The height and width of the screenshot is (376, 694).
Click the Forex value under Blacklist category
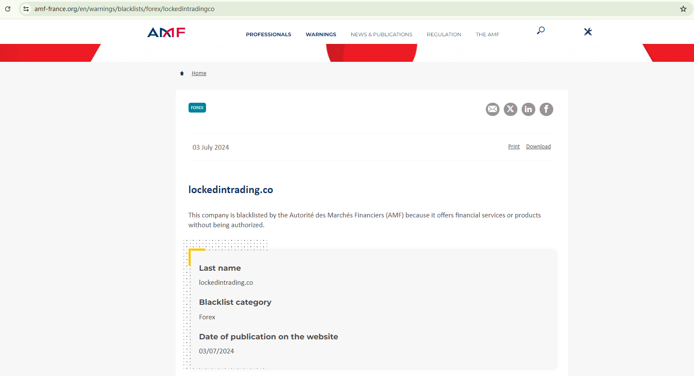pos(207,317)
